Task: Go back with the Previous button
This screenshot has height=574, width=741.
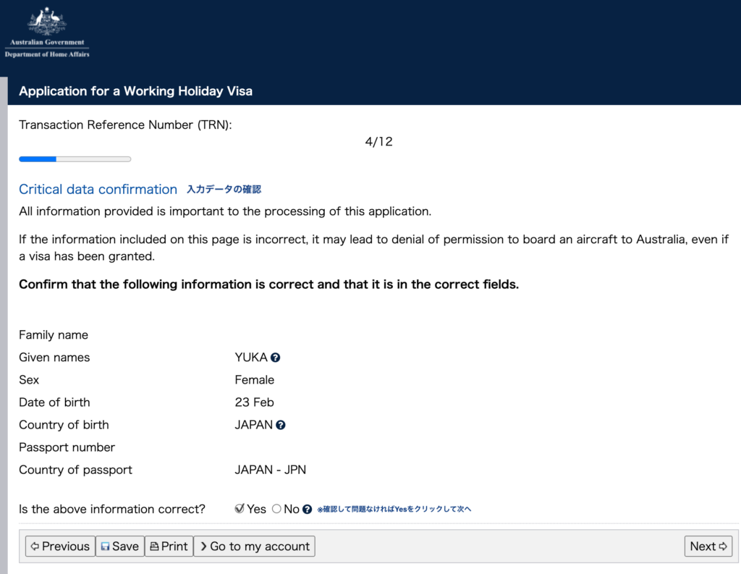Action: [60, 546]
